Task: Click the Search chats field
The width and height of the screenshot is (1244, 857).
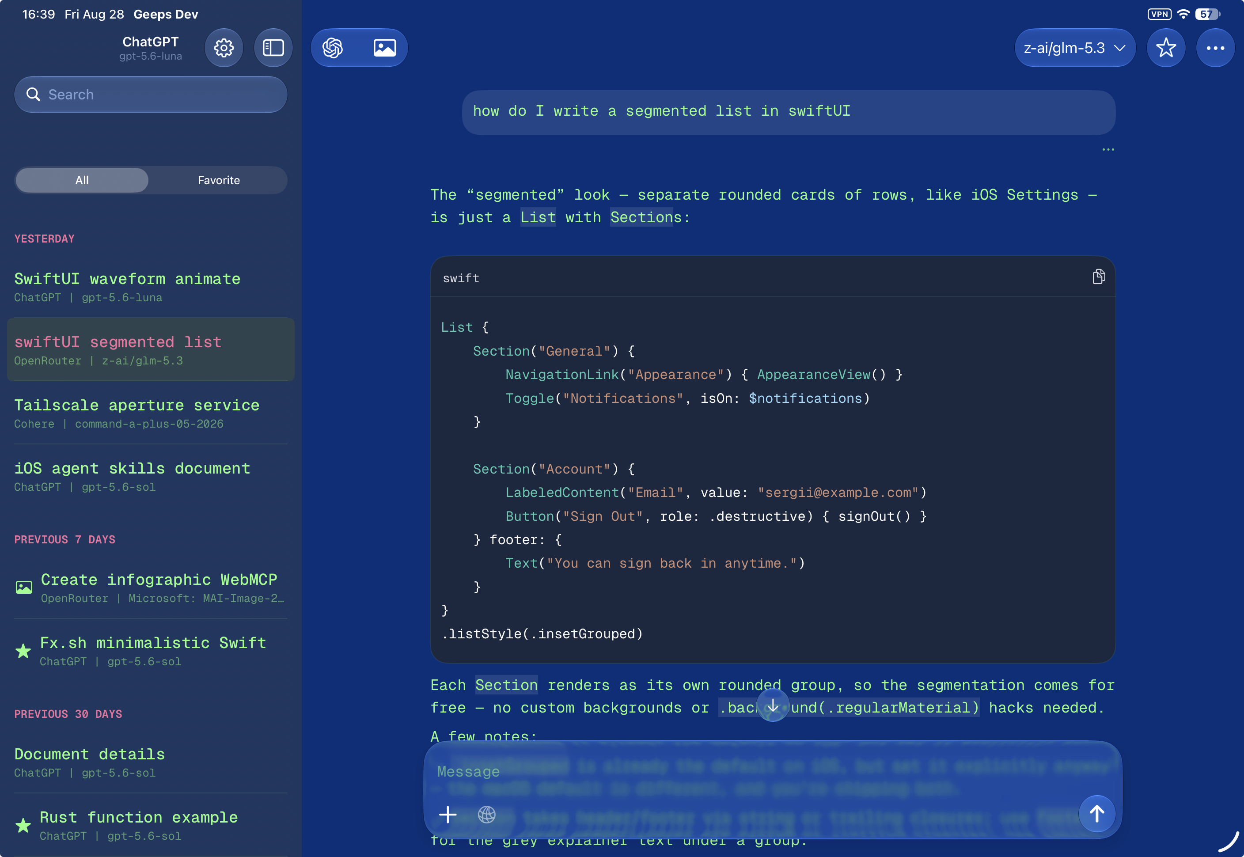Action: 151,95
